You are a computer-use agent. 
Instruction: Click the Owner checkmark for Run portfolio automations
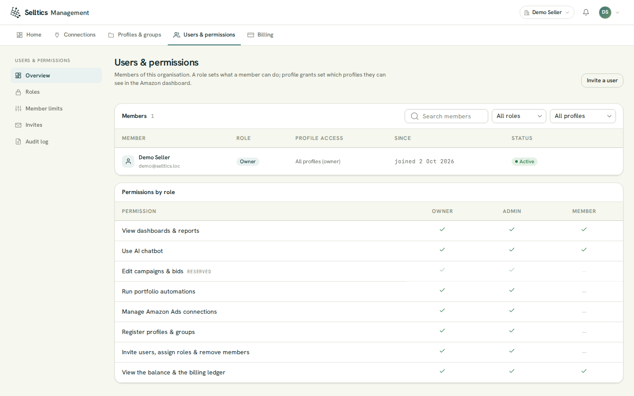pos(442,290)
